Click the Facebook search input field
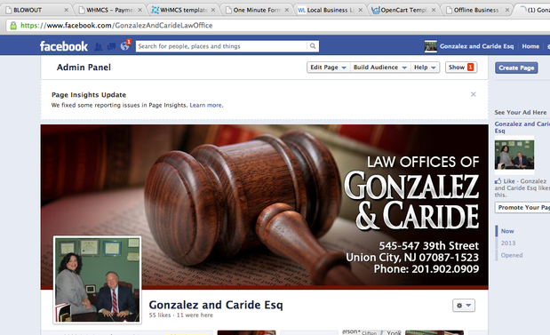550x335 pixels. pos(221,46)
